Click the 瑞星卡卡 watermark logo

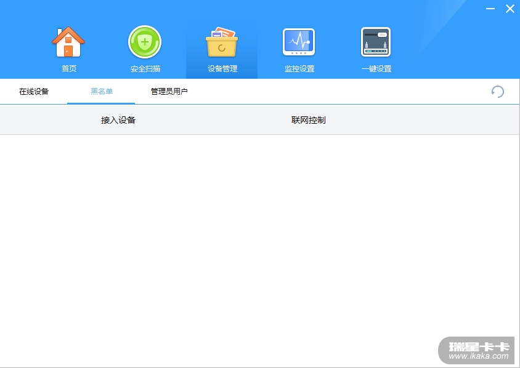(x=479, y=346)
